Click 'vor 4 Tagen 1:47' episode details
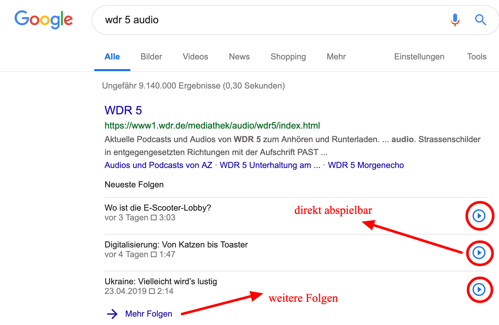Viewport: 499px width, 325px height. (x=140, y=255)
